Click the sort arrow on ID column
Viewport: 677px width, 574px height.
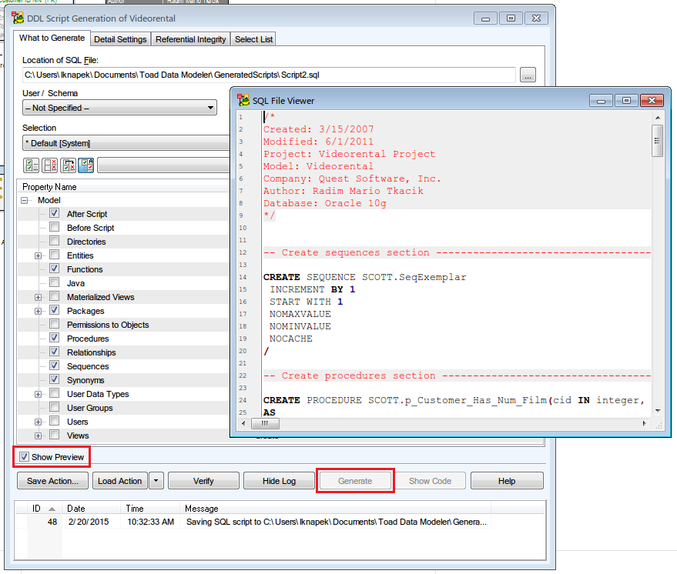tap(52, 509)
